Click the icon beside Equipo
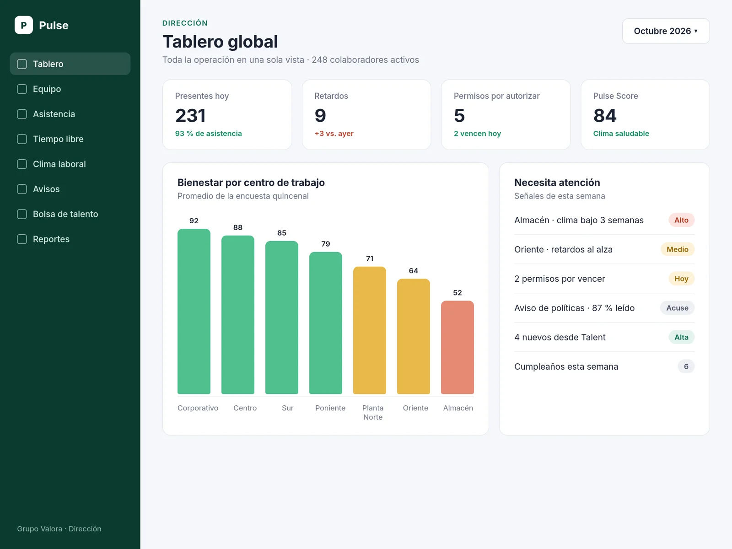Image resolution: width=732 pixels, height=549 pixels. coord(22,89)
